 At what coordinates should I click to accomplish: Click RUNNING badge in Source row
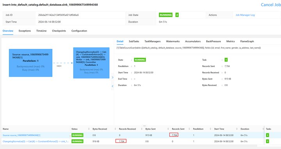(x=77, y=135)
